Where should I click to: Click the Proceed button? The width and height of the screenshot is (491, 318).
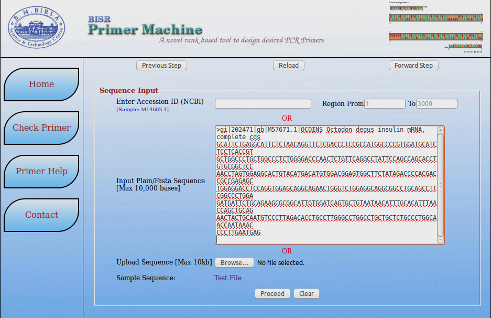[x=272, y=293]
